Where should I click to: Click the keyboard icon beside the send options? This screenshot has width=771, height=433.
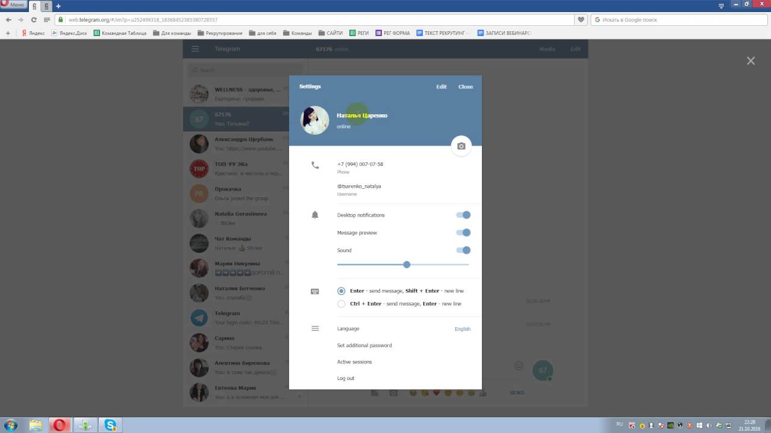point(315,291)
